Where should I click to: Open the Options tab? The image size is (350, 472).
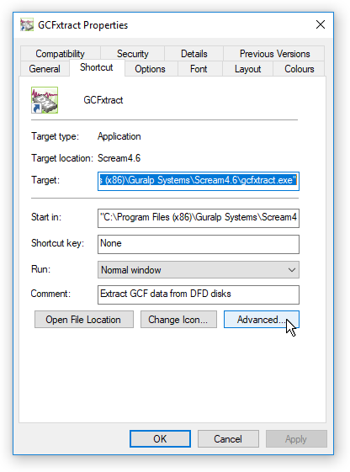[150, 69]
